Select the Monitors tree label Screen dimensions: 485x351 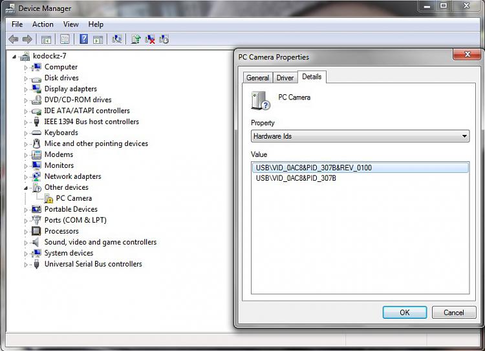59,165
